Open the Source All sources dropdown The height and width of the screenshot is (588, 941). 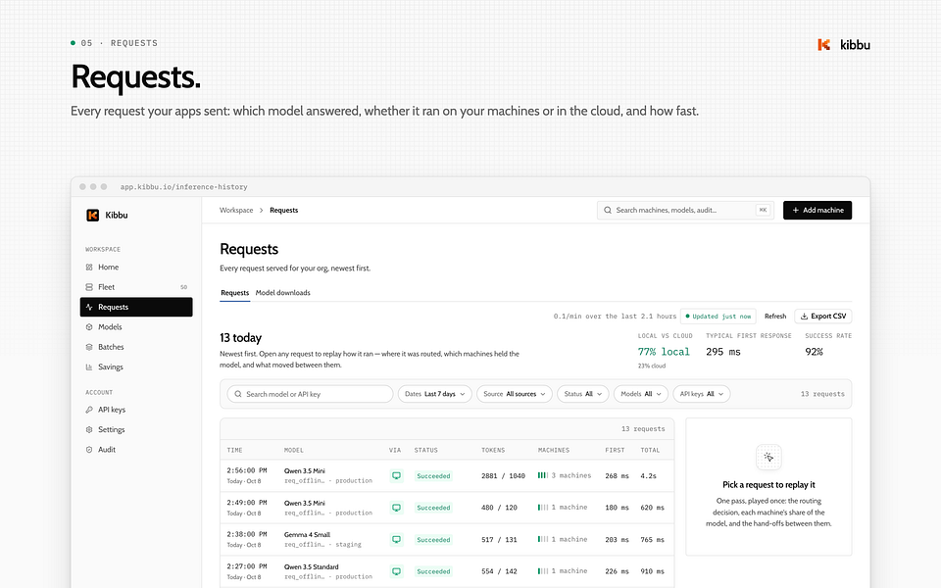515,394
